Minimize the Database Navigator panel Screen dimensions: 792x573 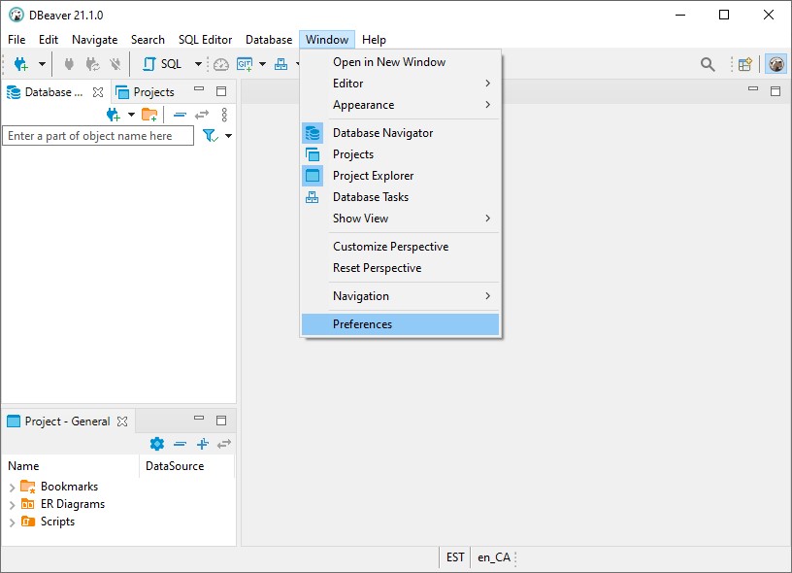pos(199,89)
